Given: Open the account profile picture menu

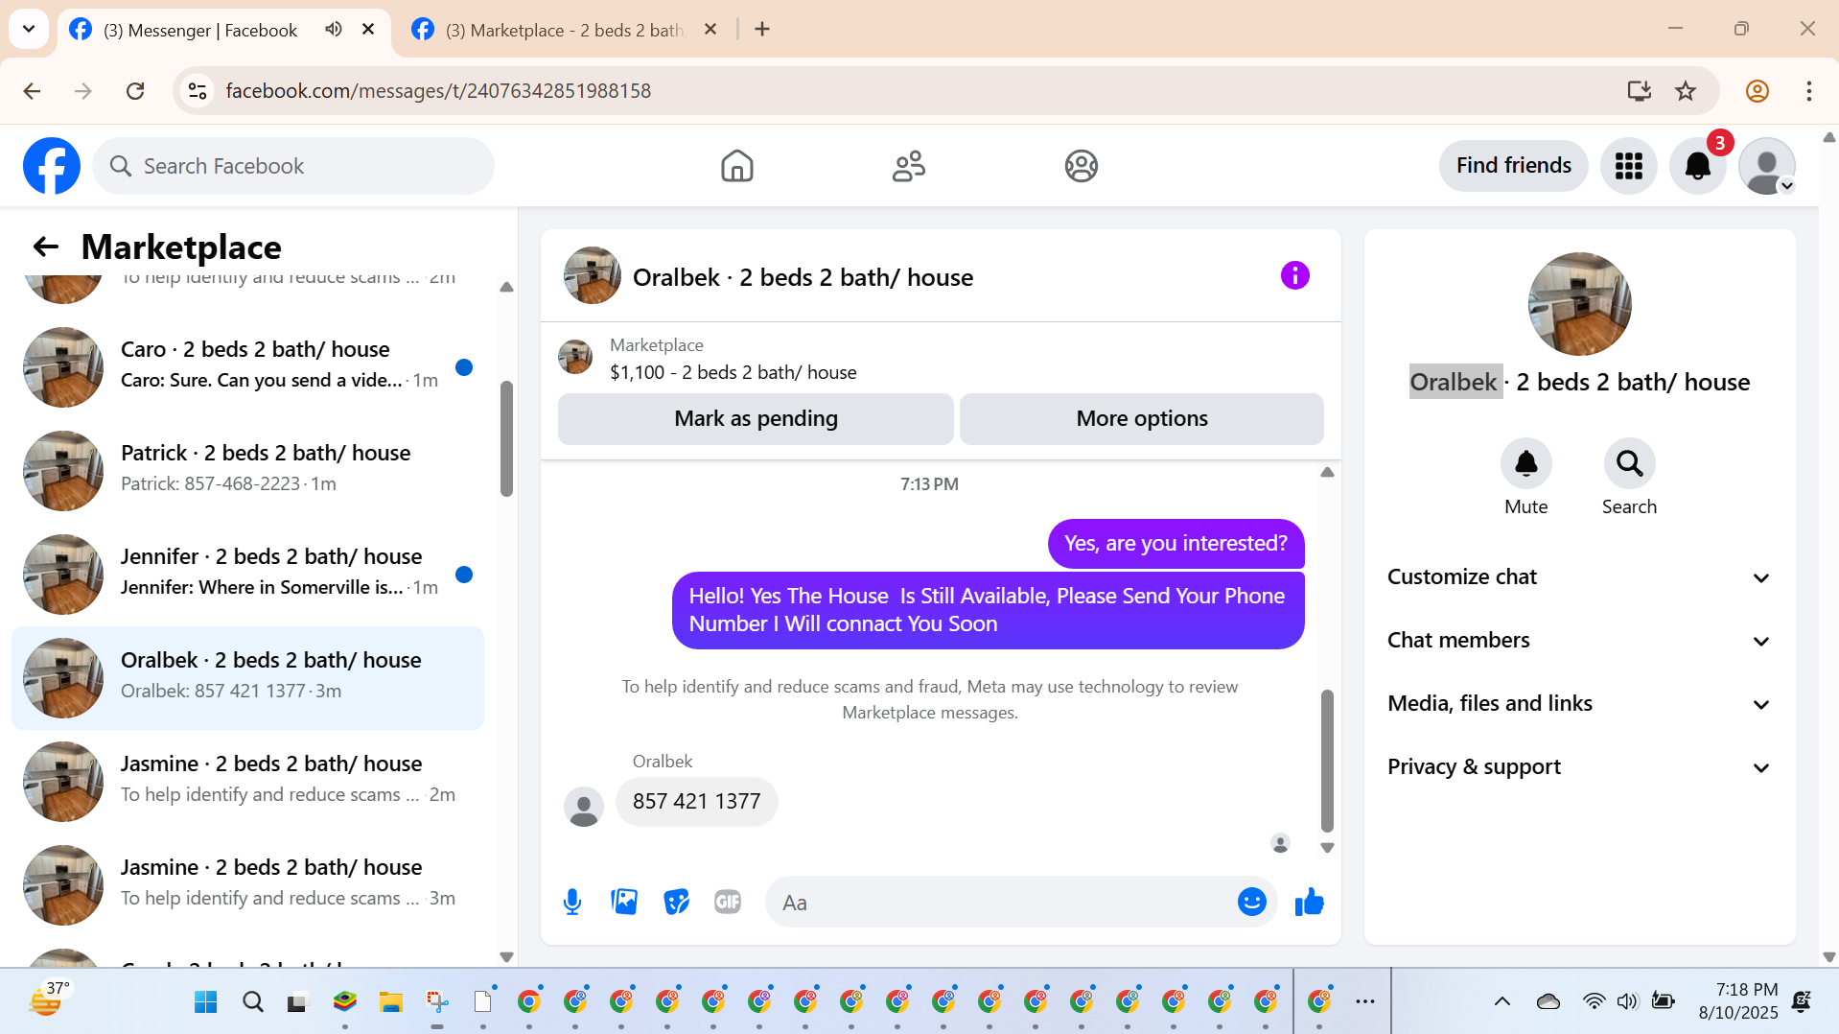Looking at the screenshot, I should [1766, 166].
